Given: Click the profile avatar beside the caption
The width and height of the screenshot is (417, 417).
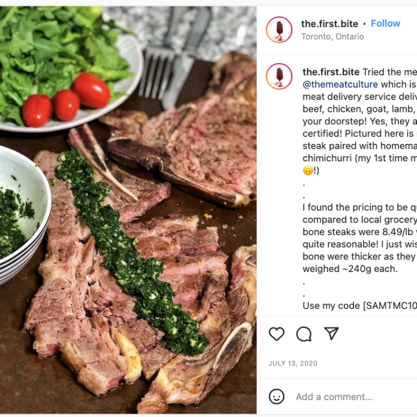Looking at the screenshot, I should (279, 76).
